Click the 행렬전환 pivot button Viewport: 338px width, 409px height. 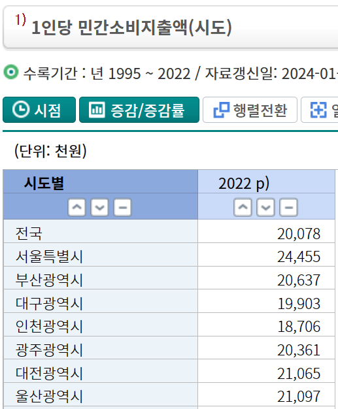pyautogui.click(x=250, y=110)
